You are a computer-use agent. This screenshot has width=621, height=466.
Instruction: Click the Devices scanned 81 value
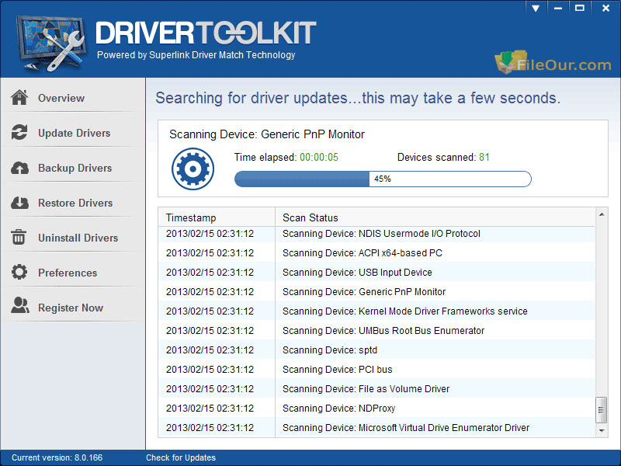coord(484,158)
